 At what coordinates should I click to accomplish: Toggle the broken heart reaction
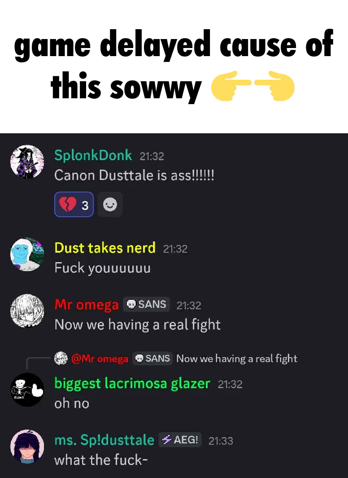74,205
